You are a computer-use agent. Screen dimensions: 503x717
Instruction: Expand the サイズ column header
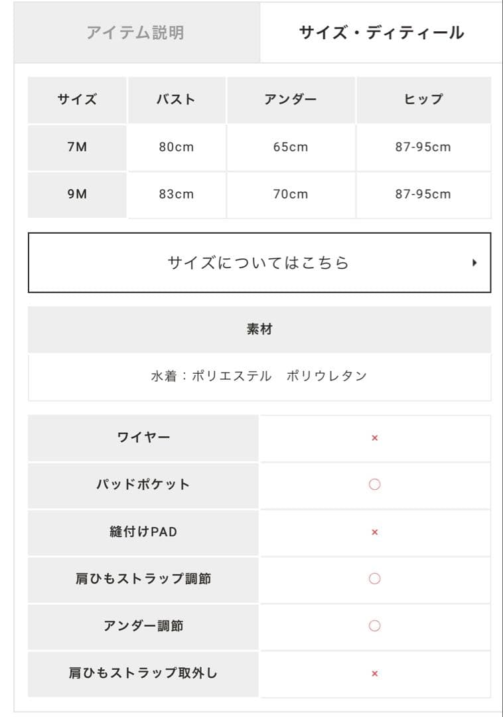pyautogui.click(x=76, y=100)
